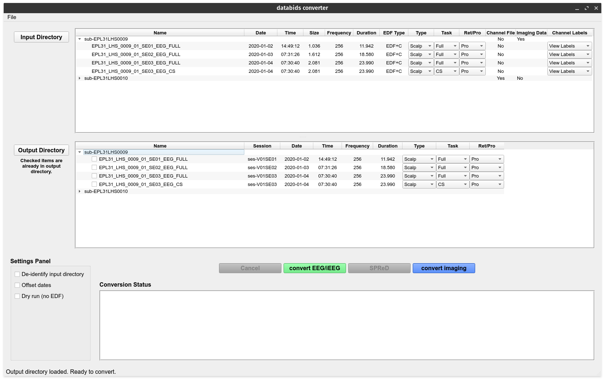605x380 pixels.
Task: Check the SE01_EEG_FULL output file checkbox
Action: coord(94,159)
